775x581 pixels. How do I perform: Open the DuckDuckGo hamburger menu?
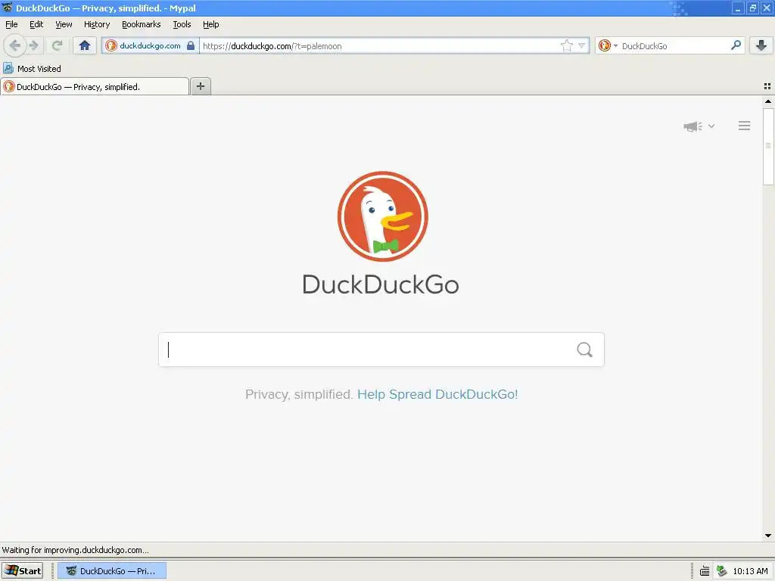tap(745, 126)
